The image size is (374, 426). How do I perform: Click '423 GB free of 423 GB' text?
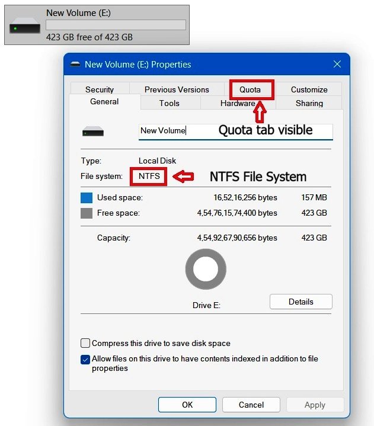pos(89,37)
